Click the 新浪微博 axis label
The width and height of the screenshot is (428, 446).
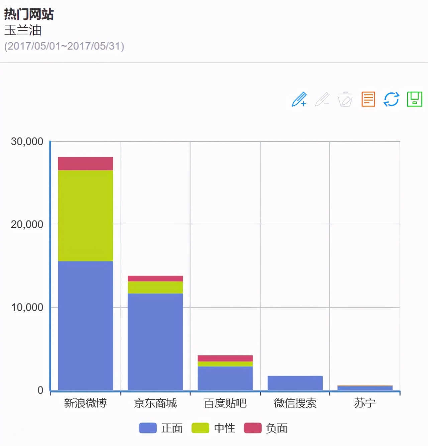[86, 403]
